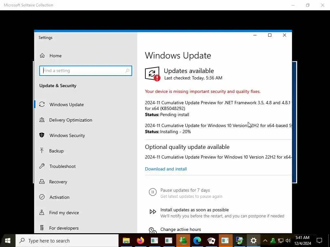This screenshot has height=247, width=330.
Task: Open Microsoft Edge from the taskbar
Action: click(x=197, y=241)
